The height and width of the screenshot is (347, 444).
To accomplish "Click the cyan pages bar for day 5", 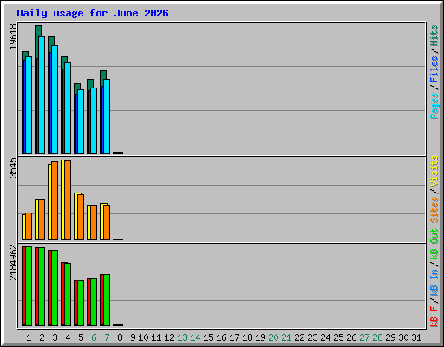I will pos(81,121).
